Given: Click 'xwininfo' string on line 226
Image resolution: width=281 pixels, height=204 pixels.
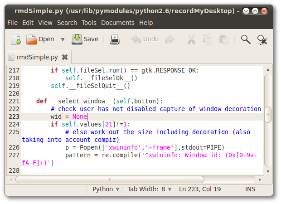Looking at the screenshot, I should tap(123, 147).
